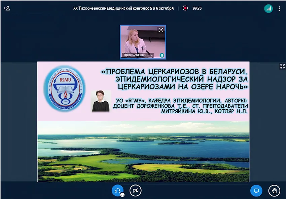Click the microphone status icon on webcam

pyautogui.click(x=162, y=55)
